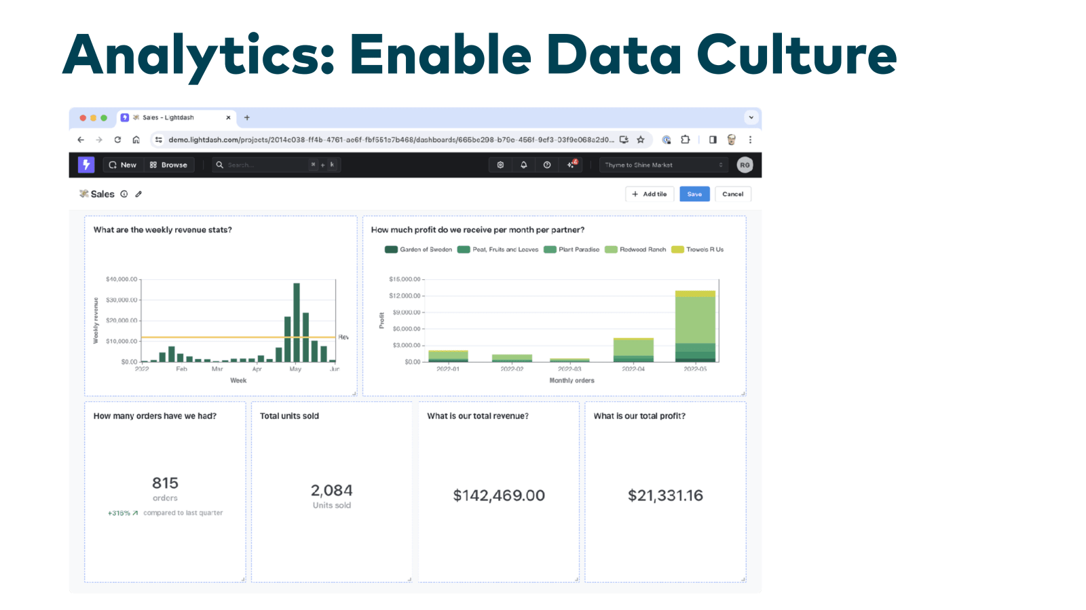This screenshot has height=610, width=1086.
Task: Open browser home page
Action: point(136,140)
